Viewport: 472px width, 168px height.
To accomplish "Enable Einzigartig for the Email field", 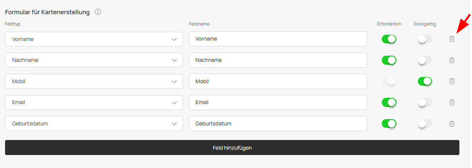I will (425, 102).
